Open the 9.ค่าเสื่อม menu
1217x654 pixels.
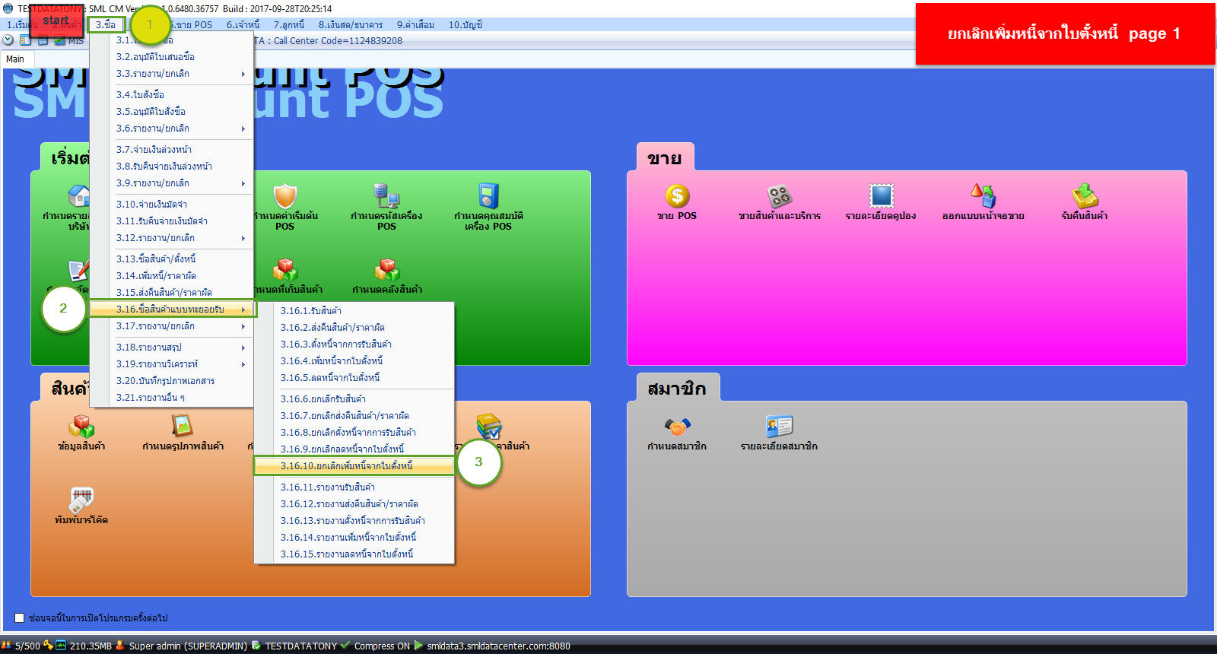[415, 25]
